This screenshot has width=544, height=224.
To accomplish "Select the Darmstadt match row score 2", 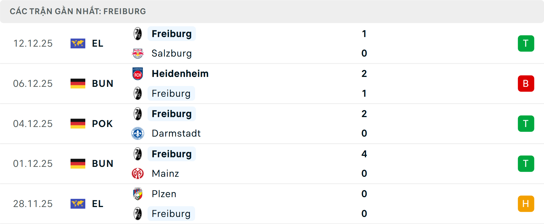I will [364, 114].
